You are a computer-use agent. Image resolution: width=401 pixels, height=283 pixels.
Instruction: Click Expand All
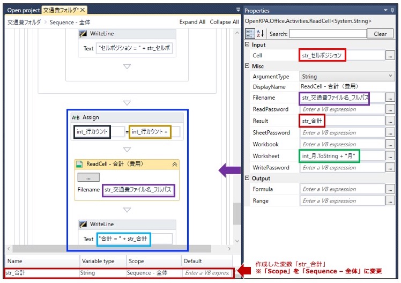click(192, 22)
